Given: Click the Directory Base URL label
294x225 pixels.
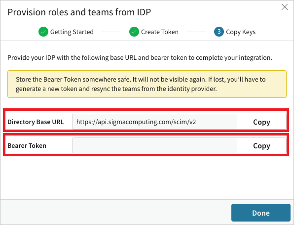Looking at the screenshot, I should click(36, 122).
